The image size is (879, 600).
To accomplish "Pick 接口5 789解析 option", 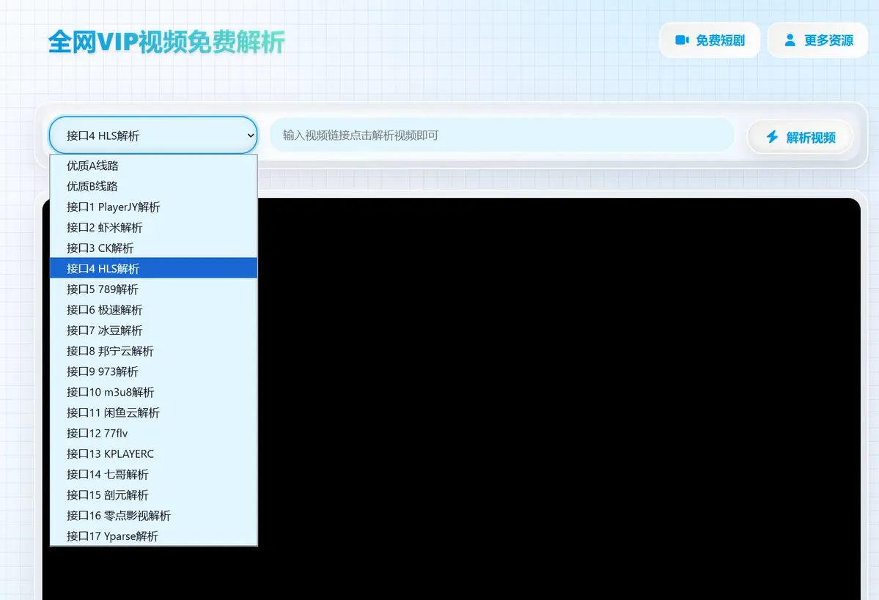I will click(154, 289).
